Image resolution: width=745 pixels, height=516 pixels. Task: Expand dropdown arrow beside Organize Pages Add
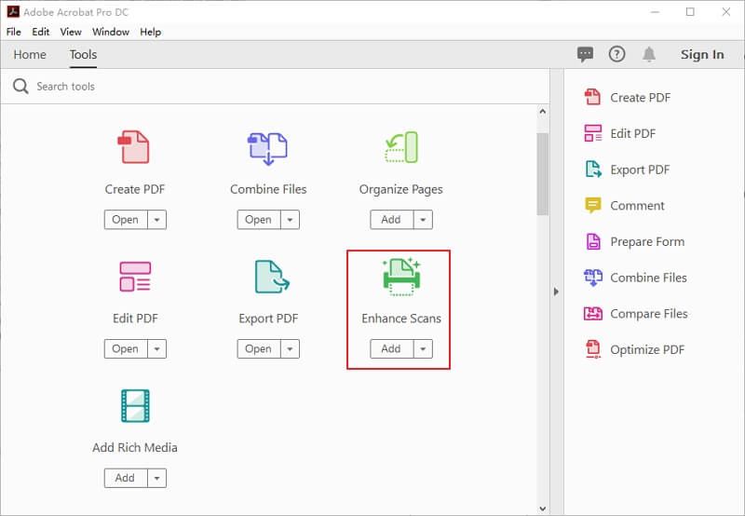coord(423,220)
